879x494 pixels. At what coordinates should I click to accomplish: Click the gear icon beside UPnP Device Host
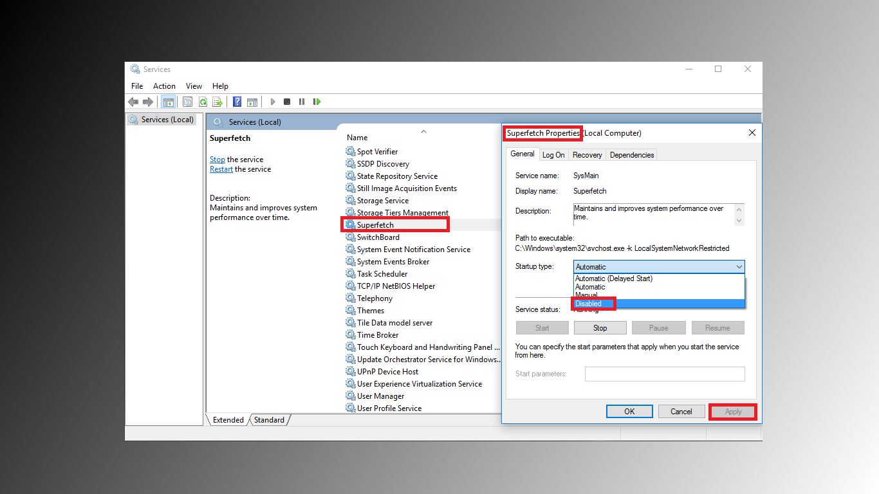[350, 371]
